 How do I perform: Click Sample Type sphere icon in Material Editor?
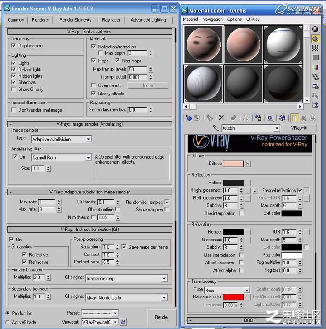(x=315, y=29)
